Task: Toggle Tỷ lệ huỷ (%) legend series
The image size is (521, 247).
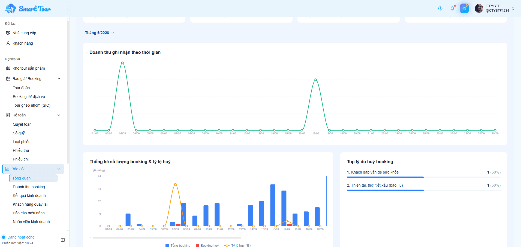Action: [x=237, y=245]
